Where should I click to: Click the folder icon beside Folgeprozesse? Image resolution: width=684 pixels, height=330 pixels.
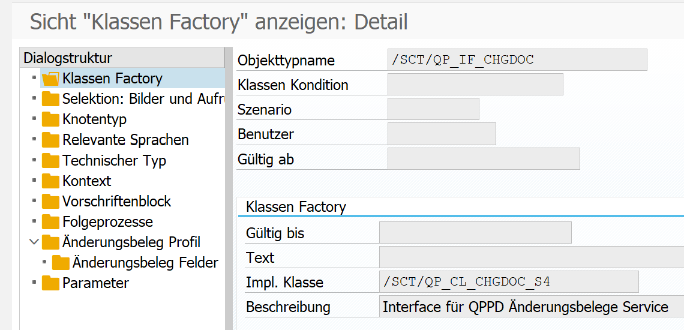point(50,221)
